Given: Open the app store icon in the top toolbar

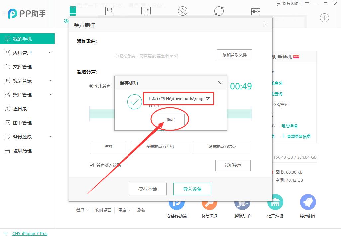Looking at the screenshot, I should click(110, 11).
